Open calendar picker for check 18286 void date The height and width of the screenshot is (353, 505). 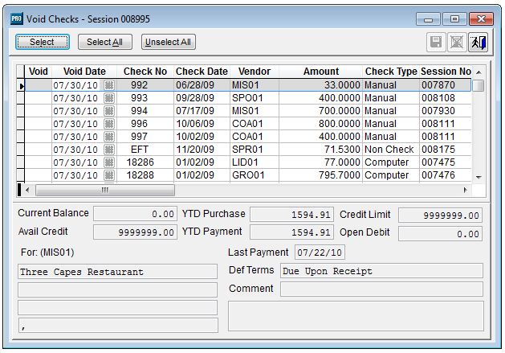109,162
